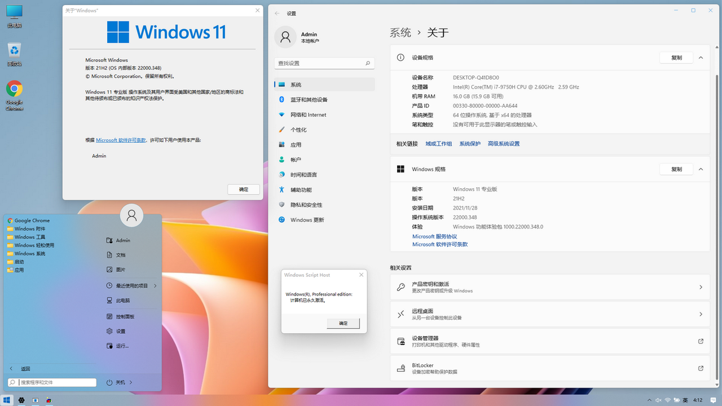This screenshot has width=722, height=406.
Task: Focus the 搜索程序和文件 search box
Action: 52,382
